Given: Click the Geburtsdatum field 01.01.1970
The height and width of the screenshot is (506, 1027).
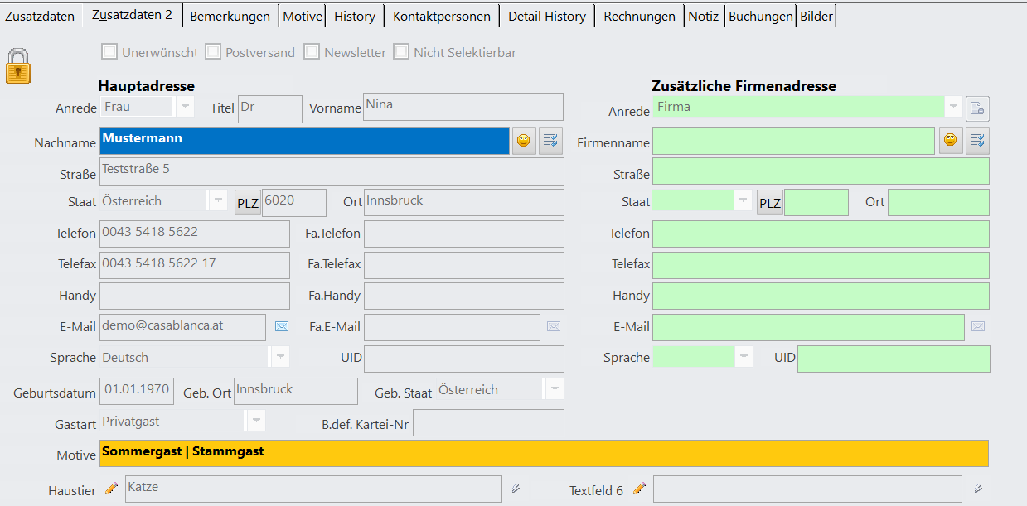Looking at the screenshot, I should pyautogui.click(x=137, y=391).
